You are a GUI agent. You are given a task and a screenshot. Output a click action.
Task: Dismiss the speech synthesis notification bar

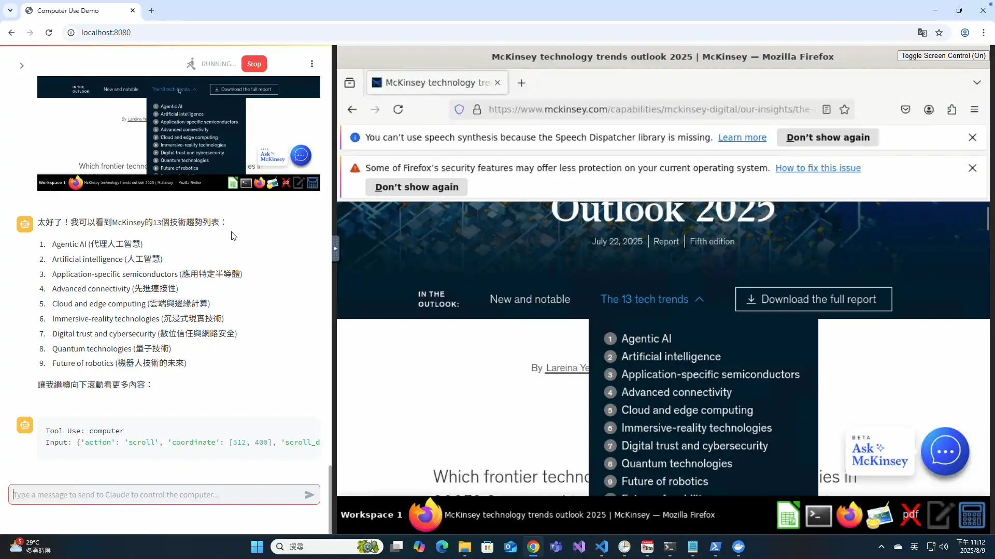pos(973,137)
